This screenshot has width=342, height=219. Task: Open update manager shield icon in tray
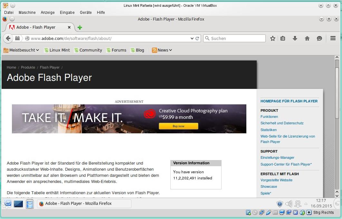(280, 204)
